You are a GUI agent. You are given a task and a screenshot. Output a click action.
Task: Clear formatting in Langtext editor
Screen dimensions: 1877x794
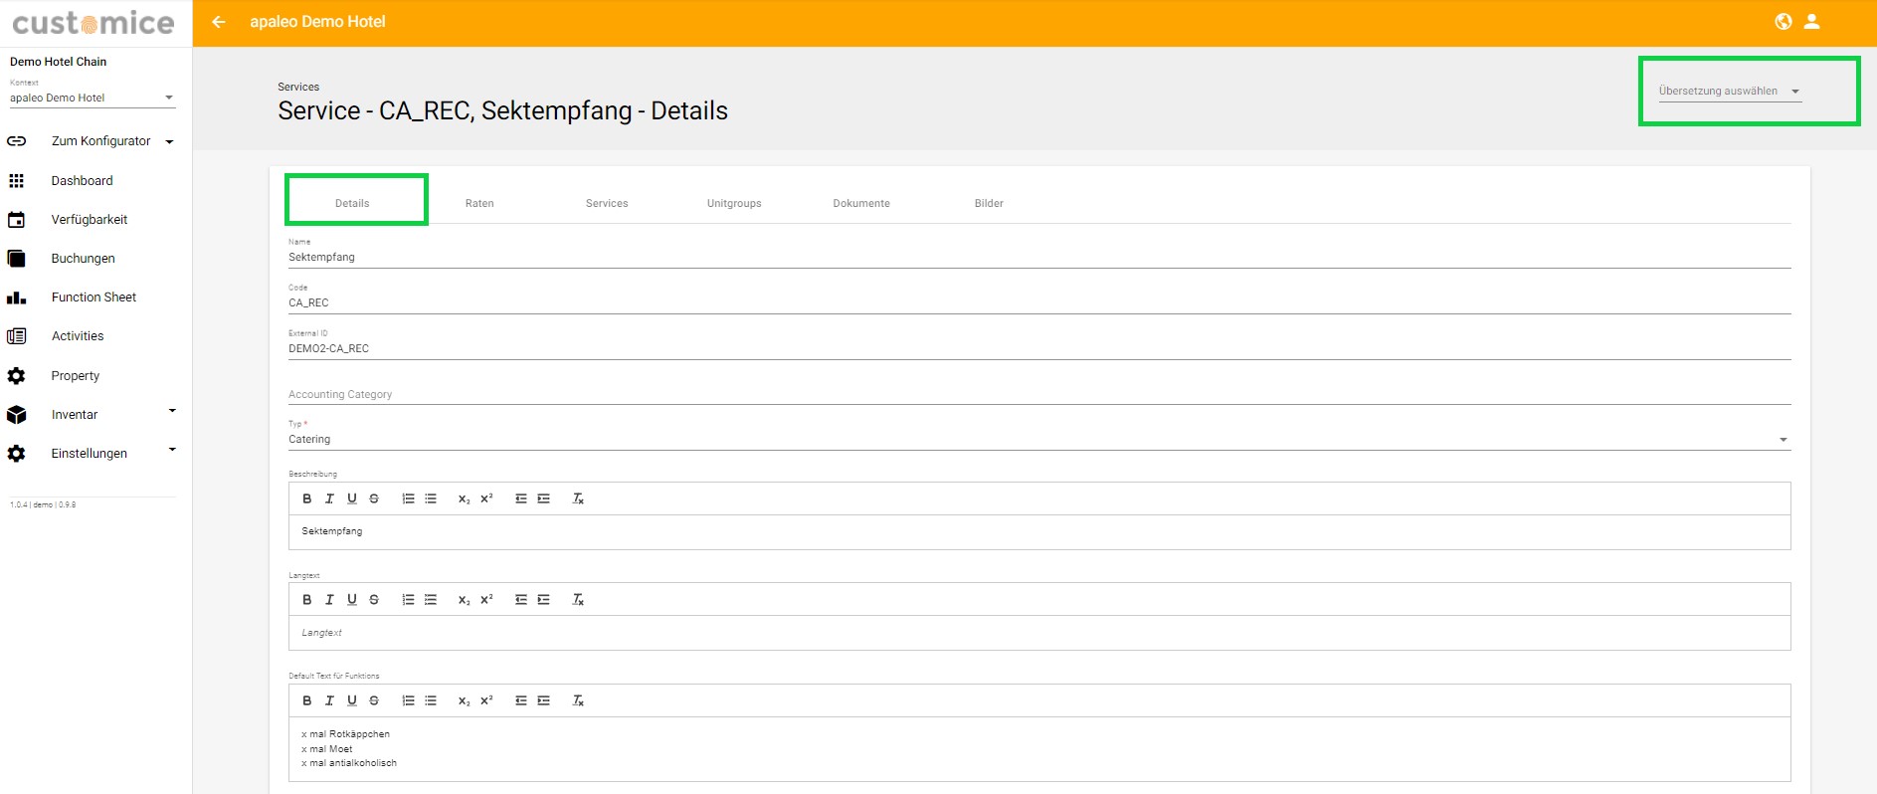(577, 599)
